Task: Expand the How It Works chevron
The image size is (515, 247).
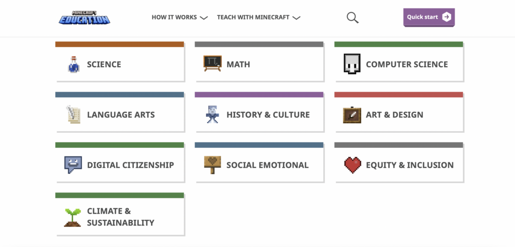Action: (x=204, y=18)
